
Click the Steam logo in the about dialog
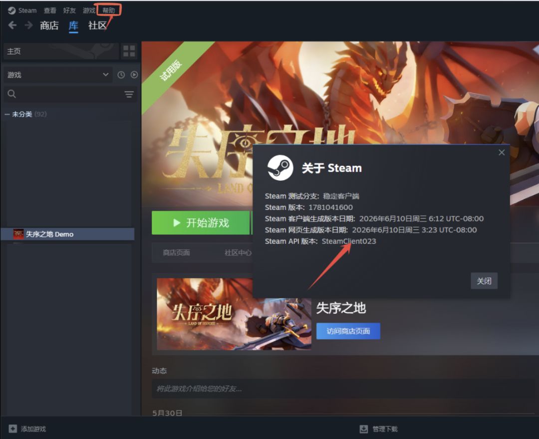(280, 168)
